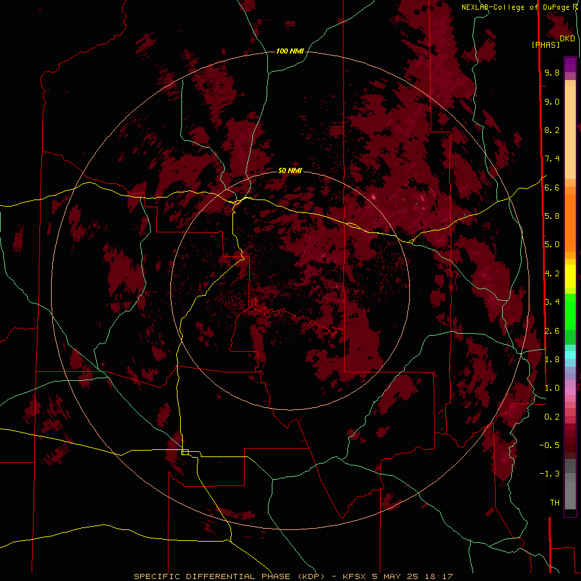Click the 9.0 value on the color scale

(x=552, y=102)
